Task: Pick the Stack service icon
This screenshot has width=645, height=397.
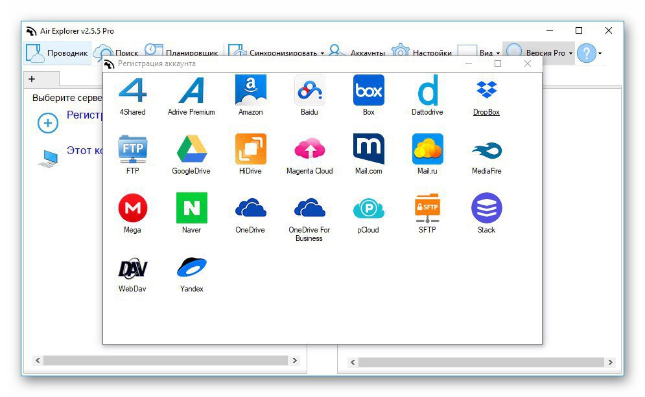Action: (487, 208)
